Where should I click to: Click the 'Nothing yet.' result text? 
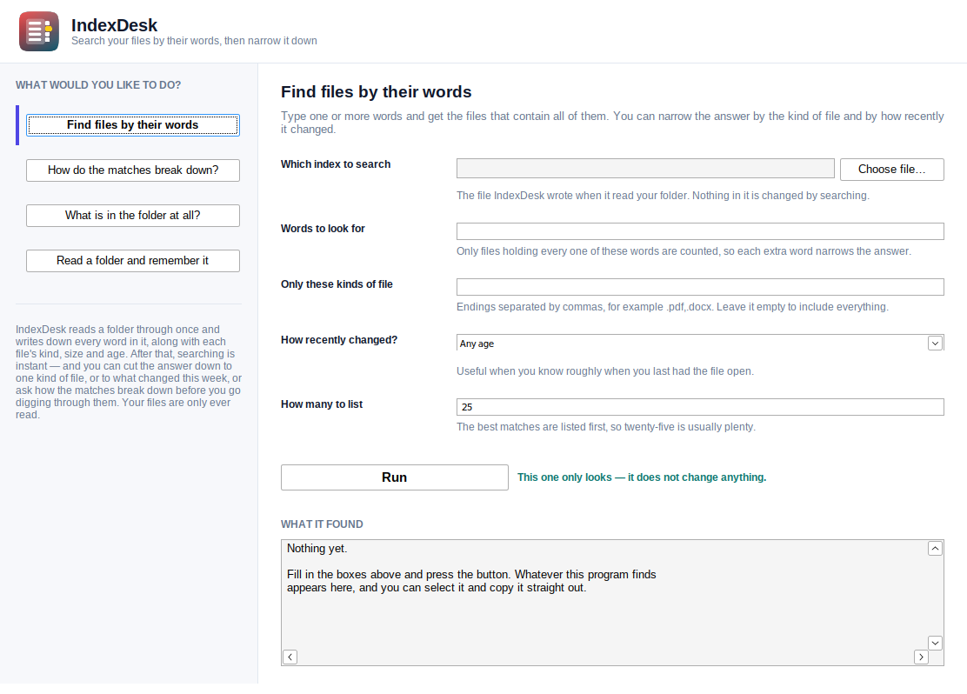tap(317, 549)
